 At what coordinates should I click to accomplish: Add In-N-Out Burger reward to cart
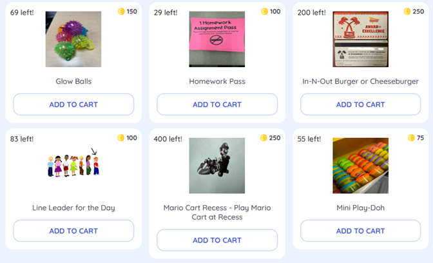[360, 104]
